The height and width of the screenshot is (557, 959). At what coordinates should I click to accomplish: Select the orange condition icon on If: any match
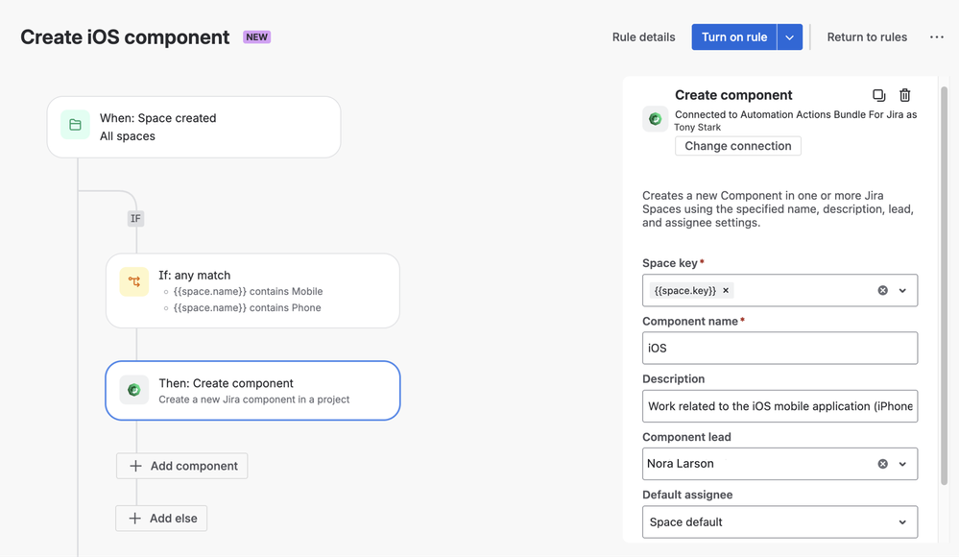pyautogui.click(x=134, y=282)
